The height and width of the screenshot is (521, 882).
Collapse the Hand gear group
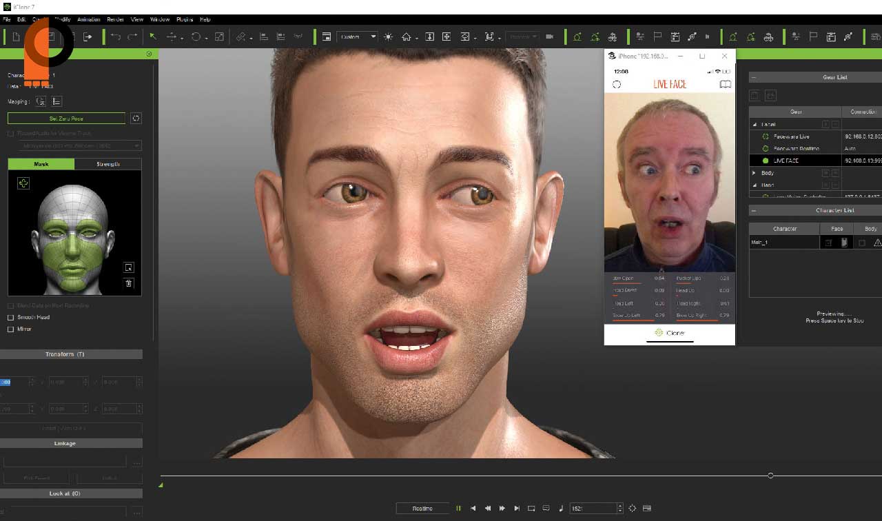tap(754, 185)
